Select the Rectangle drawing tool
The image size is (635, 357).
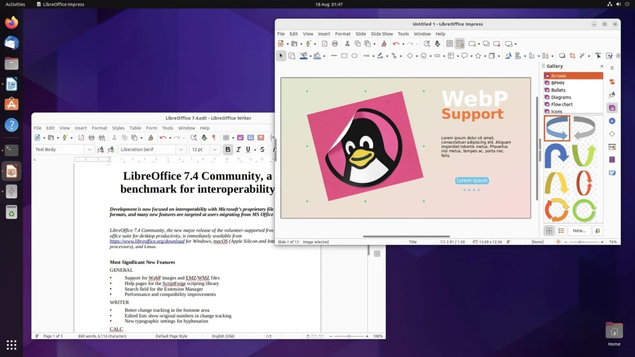click(x=344, y=56)
